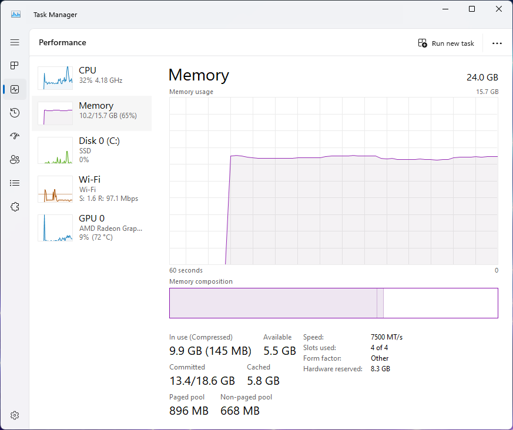Select Wi-Fi performance item
Viewport: 513px width, 430px height.
tap(91, 189)
